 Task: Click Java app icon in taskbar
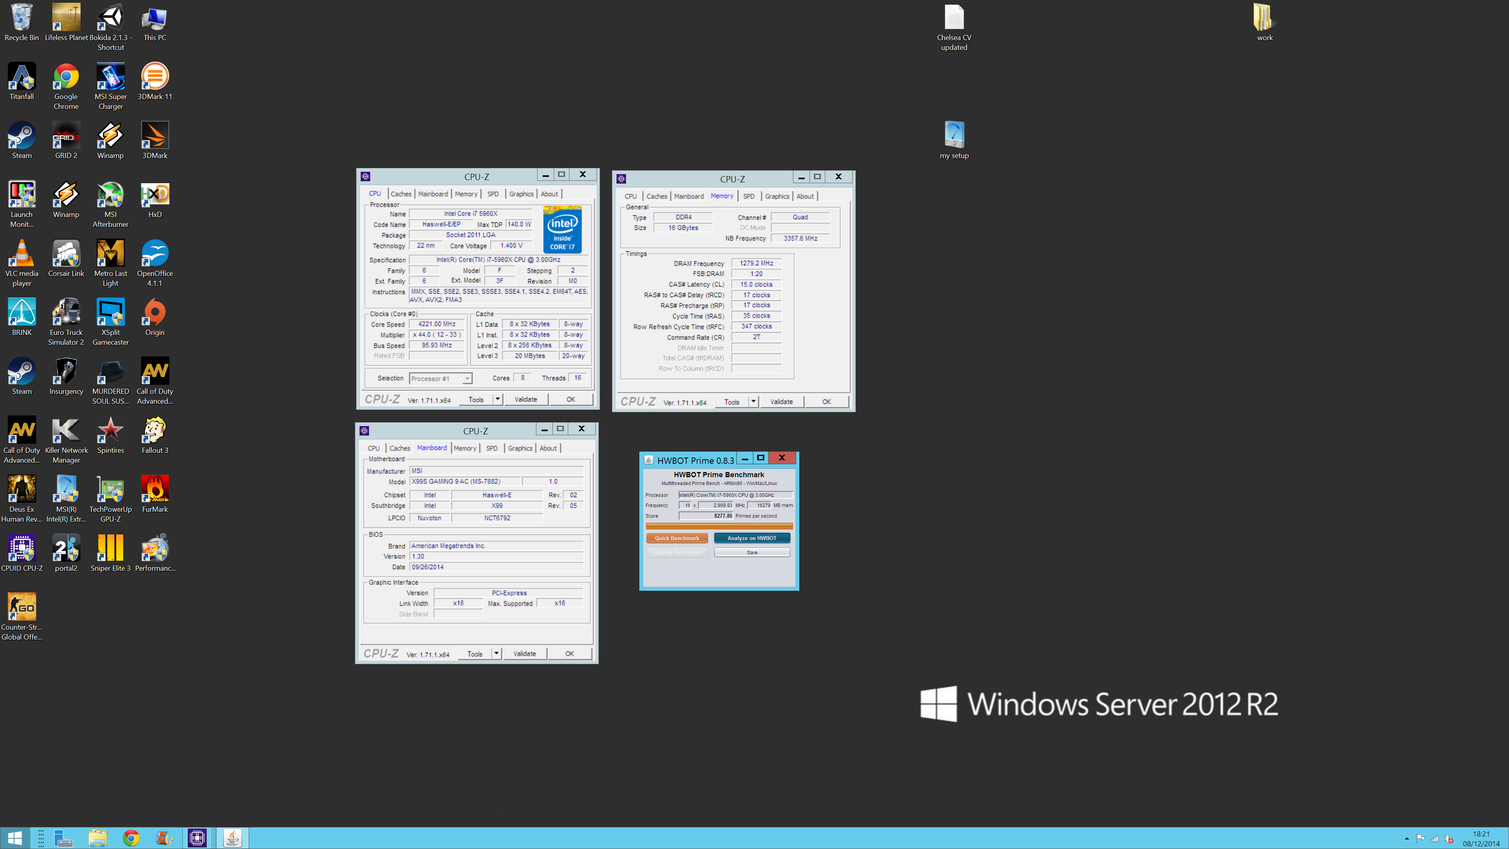233,838
